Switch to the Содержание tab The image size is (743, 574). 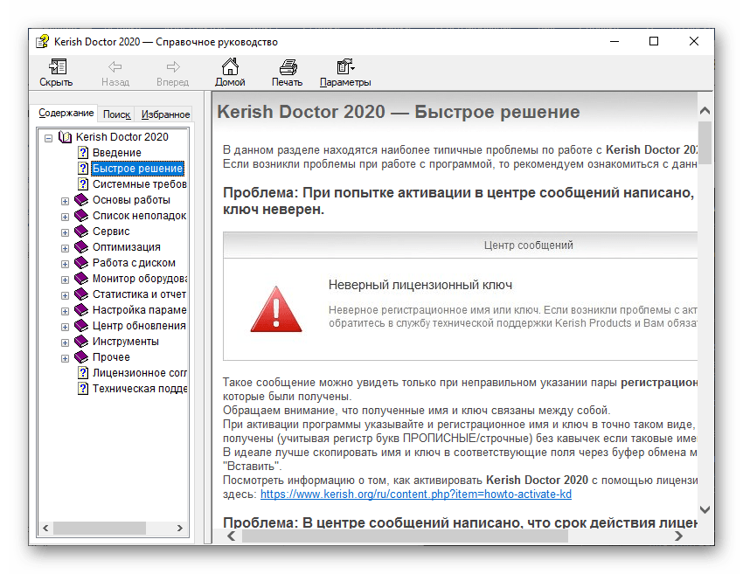point(66,113)
